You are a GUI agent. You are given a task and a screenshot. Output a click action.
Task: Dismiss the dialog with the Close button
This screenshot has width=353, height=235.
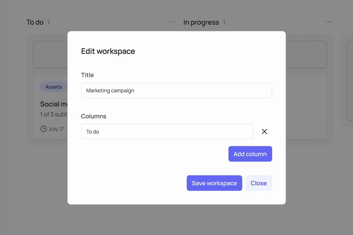259,183
